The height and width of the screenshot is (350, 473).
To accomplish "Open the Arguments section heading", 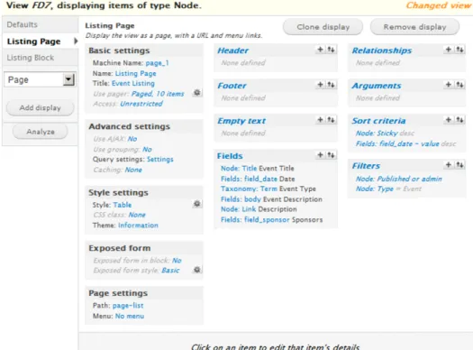I will (x=377, y=86).
